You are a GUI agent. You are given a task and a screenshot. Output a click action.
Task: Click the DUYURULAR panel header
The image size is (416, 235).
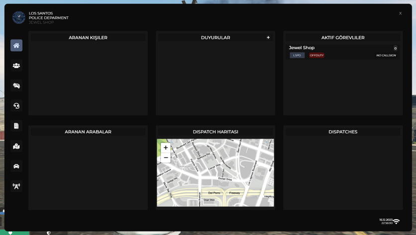215,38
